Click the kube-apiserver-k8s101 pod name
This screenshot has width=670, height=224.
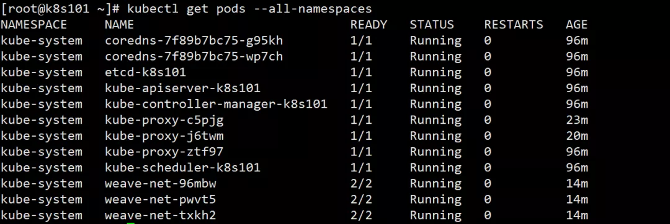(183, 88)
